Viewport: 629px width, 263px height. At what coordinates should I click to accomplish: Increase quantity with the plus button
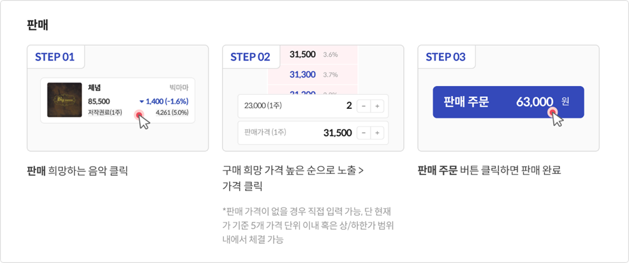(x=378, y=106)
